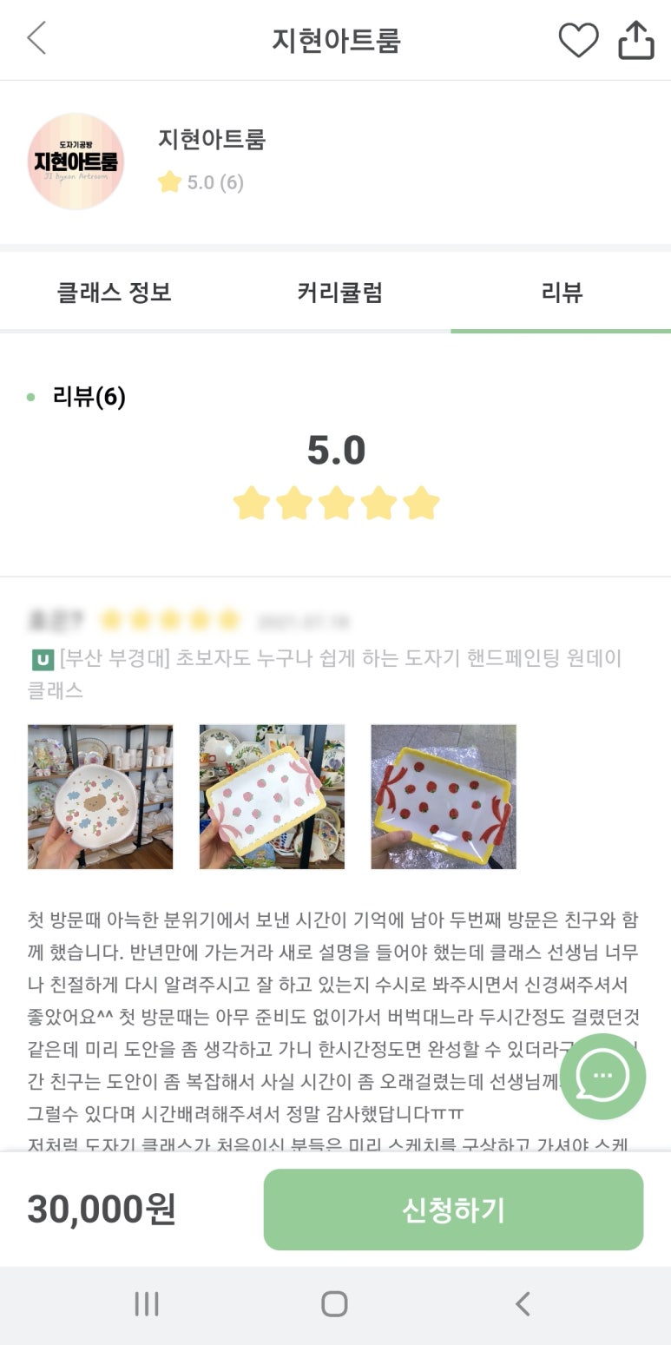Tap the 지현아트룸 studio name

[211, 139]
